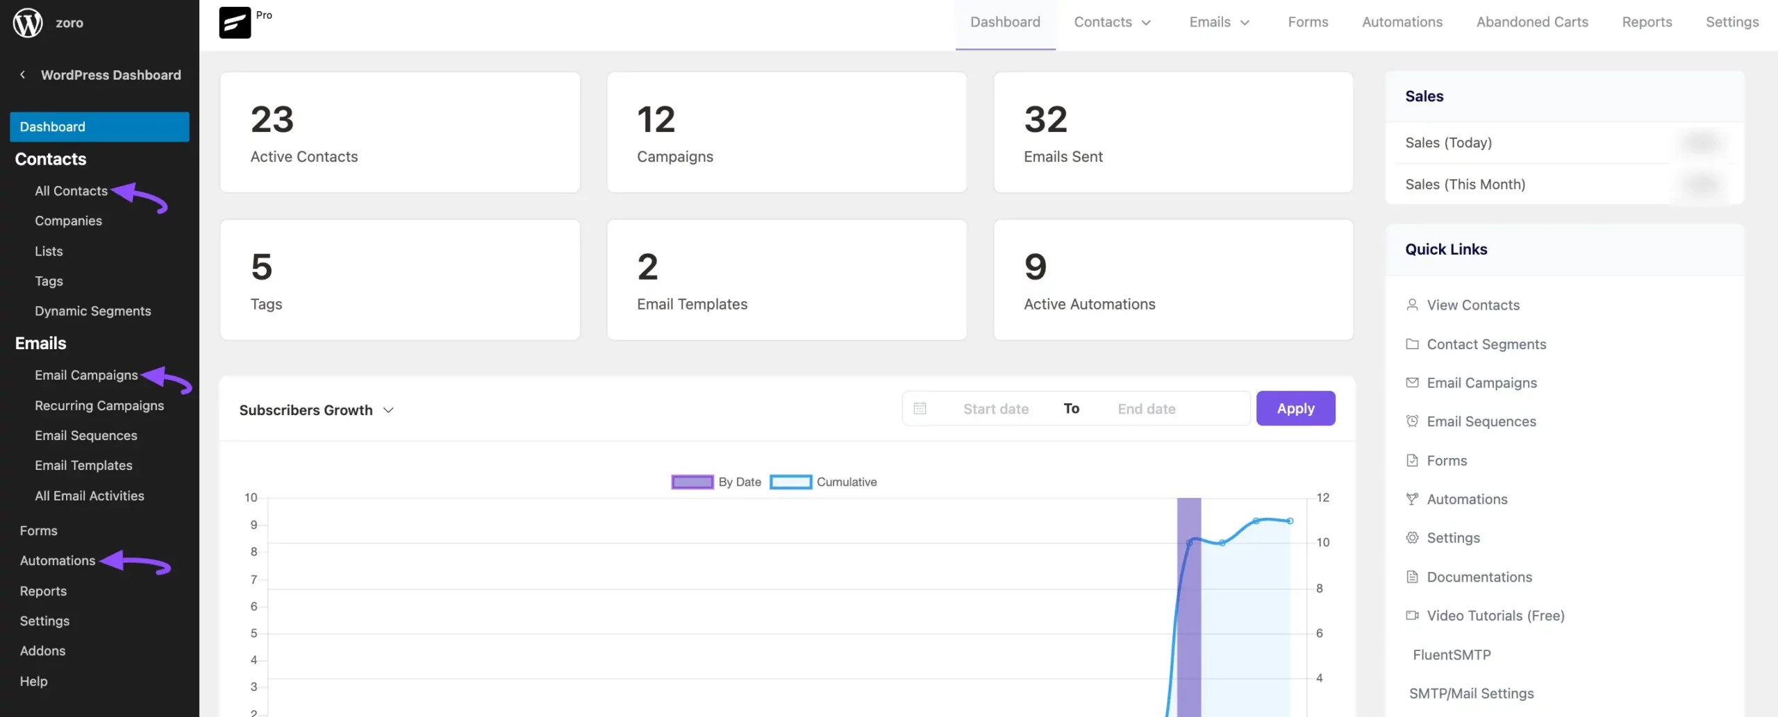Viewport: 1778px width, 717px height.
Task: Click the View Contacts person icon
Action: coord(1412,305)
